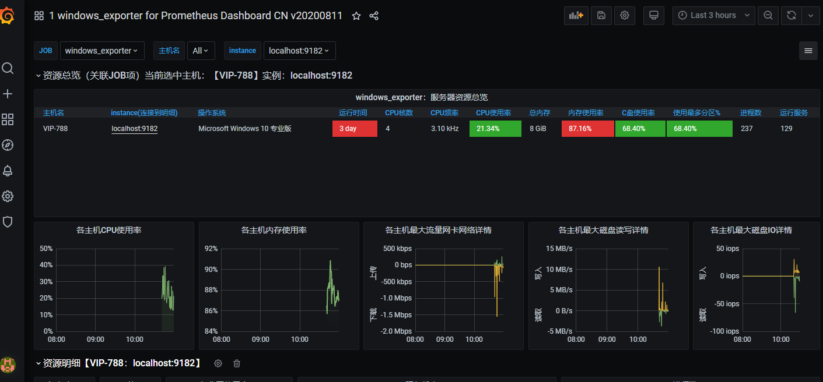Image resolution: width=823 pixels, height=382 pixels.
Task: Refresh the dashboard data
Action: coord(791,16)
